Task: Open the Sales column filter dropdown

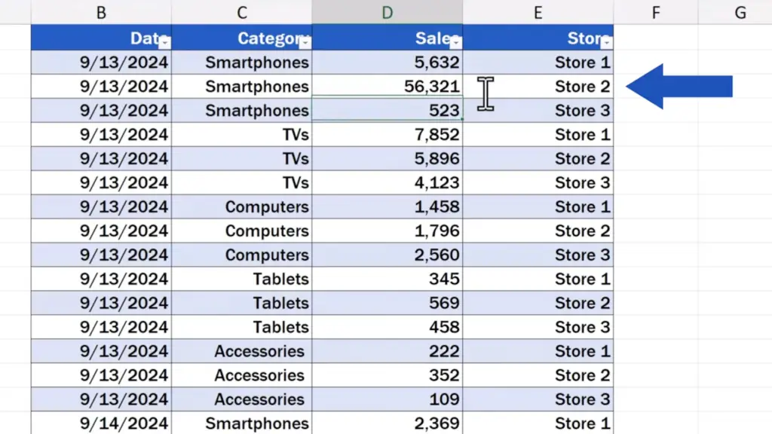Action: tap(456, 43)
